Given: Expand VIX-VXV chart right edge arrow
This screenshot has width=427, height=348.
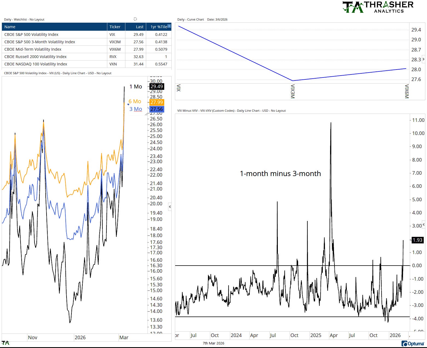Looking at the screenshot, I should click(424, 225).
